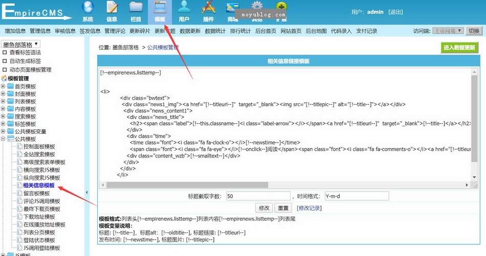
Task: Open the 系统 globe icon in top bar
Action: (x=87, y=8)
